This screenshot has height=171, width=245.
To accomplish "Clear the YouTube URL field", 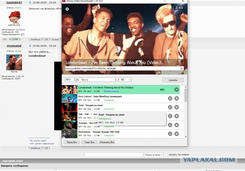I will [x=181, y=69].
